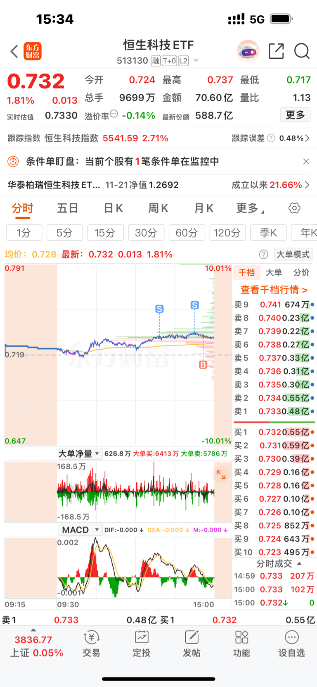Open 成立以来 21.66% details chevron

coord(307,185)
